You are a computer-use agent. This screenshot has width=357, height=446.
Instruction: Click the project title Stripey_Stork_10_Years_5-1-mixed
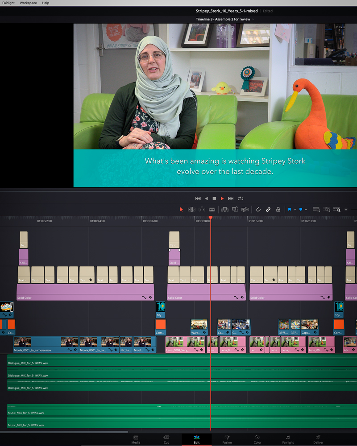(x=227, y=11)
